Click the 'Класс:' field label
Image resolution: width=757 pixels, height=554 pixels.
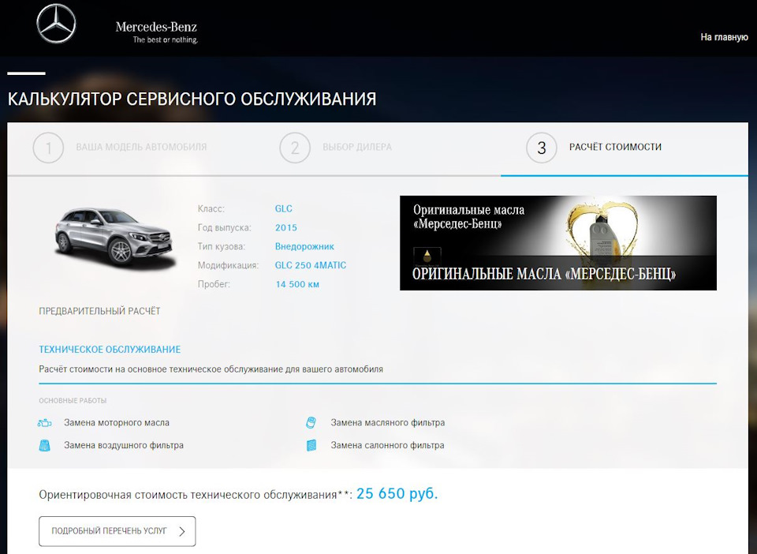(x=211, y=208)
